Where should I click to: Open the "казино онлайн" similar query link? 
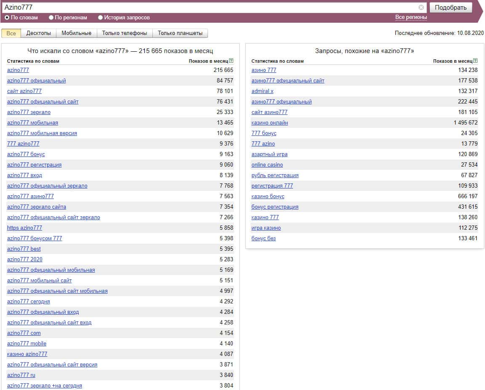pyautogui.click(x=269, y=123)
